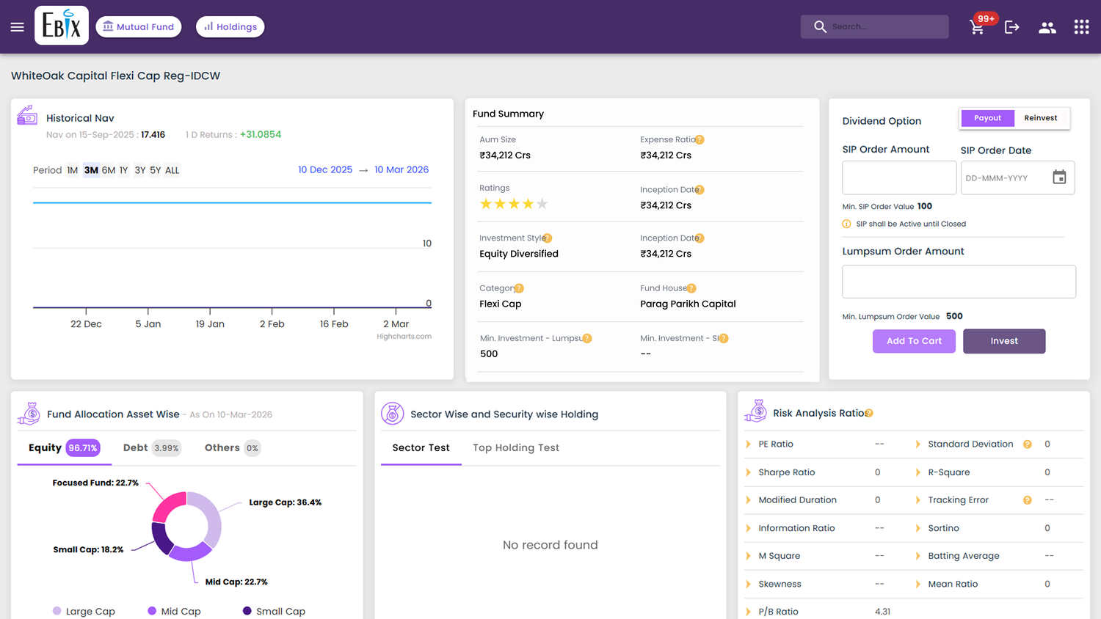Open the Sector Test tab
The height and width of the screenshot is (619, 1101).
tap(421, 448)
